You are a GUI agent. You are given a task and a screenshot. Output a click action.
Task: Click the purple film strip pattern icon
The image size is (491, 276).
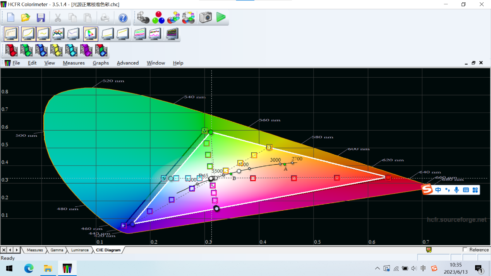pos(86,50)
